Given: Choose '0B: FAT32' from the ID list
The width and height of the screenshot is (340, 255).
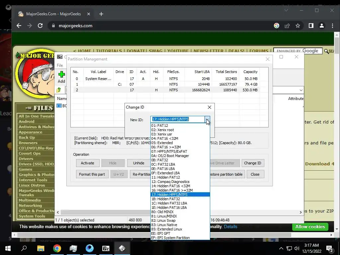Looking at the screenshot, I should [180, 160].
